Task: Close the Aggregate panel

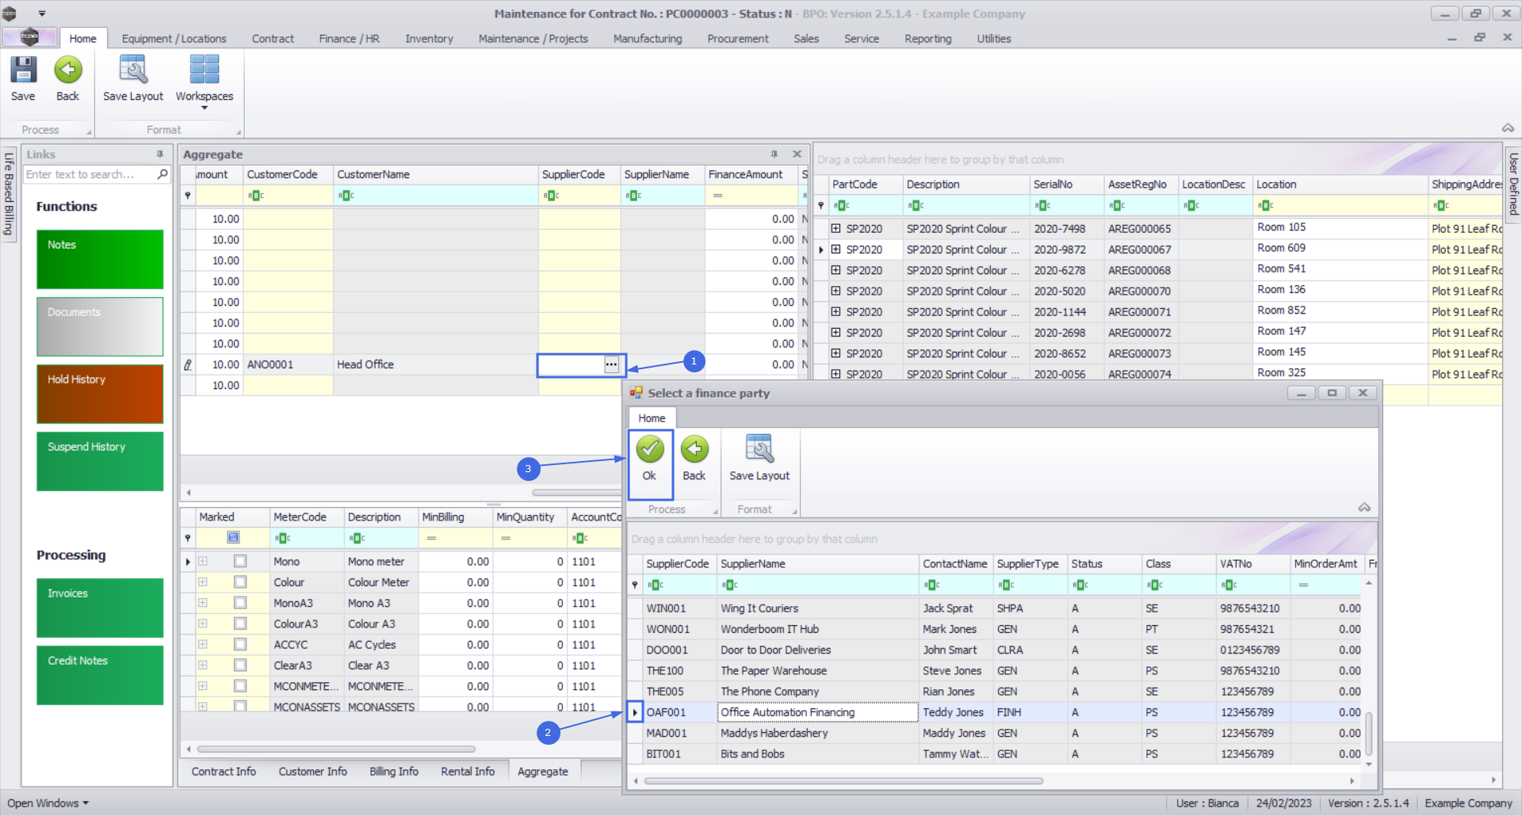Action: coord(797,154)
